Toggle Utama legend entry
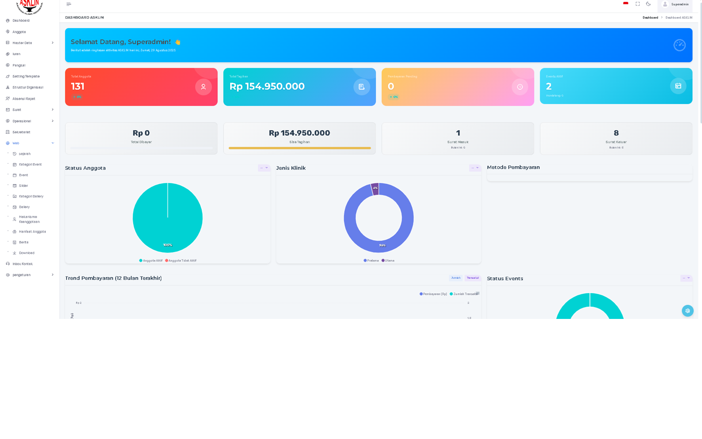 coord(388,261)
